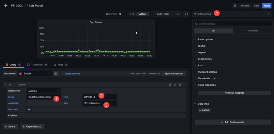Delete query A with trash icon
Image resolution: width=274 pixels, height=134 pixels.
pyautogui.click(x=179, y=85)
